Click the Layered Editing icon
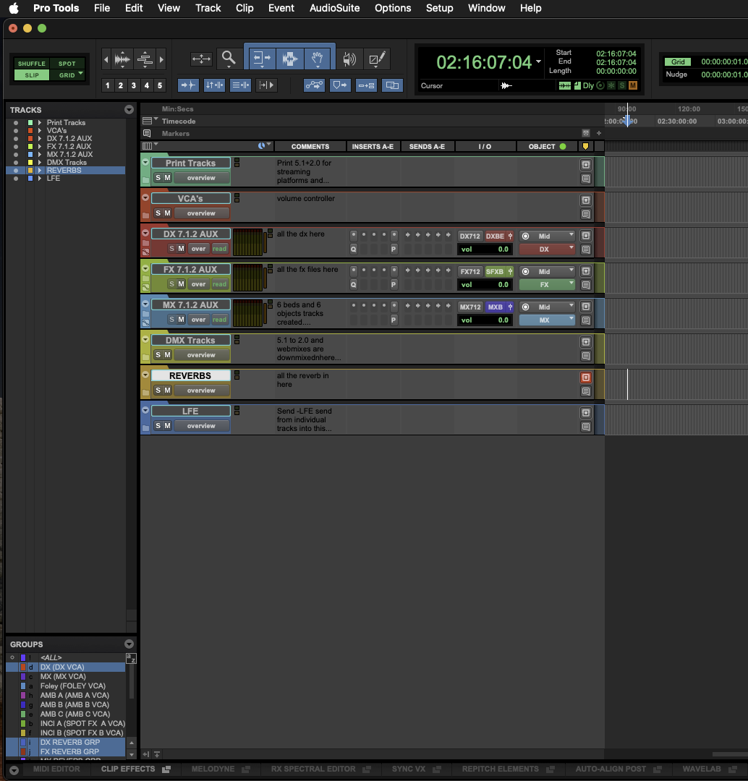 pyautogui.click(x=366, y=85)
